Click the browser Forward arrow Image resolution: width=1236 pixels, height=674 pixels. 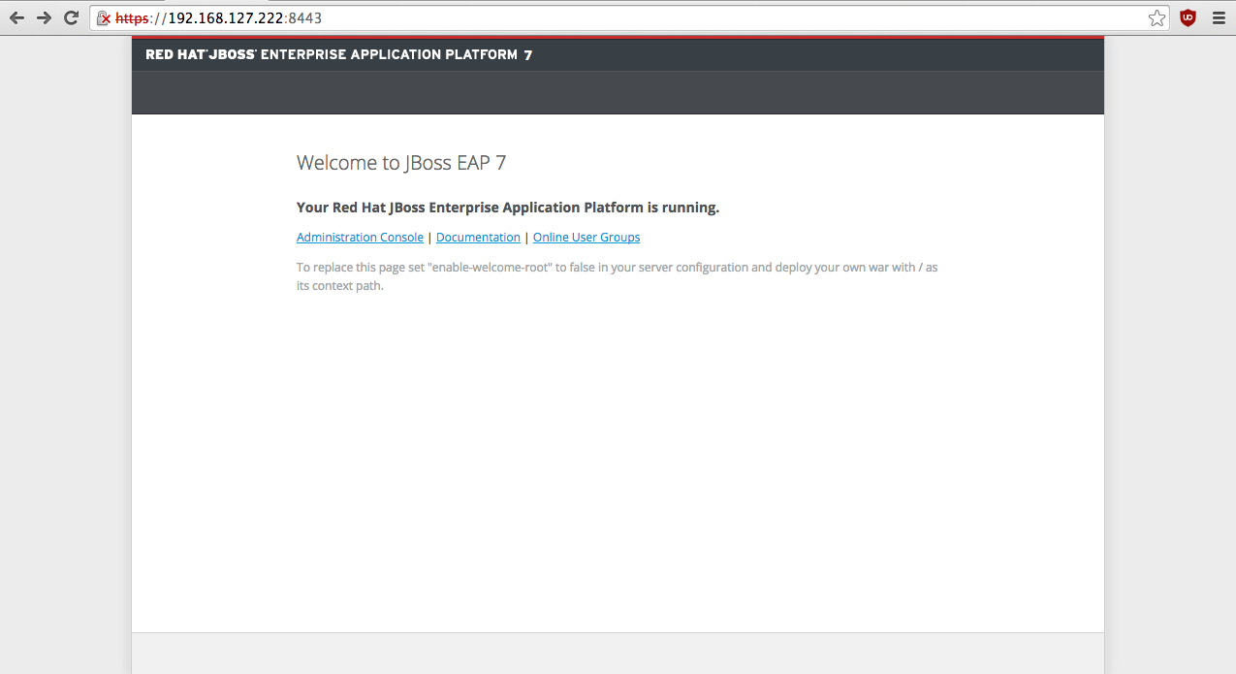point(44,17)
